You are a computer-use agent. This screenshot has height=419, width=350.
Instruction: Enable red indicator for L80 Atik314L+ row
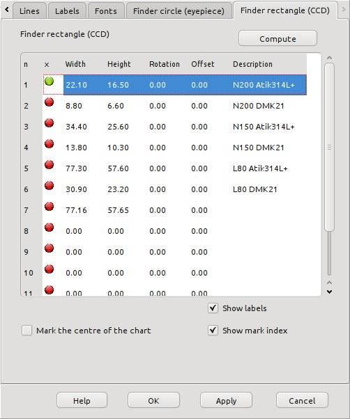(50, 164)
